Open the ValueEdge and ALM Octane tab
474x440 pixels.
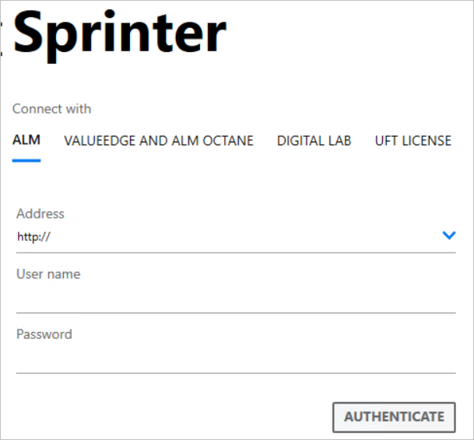pos(159,141)
